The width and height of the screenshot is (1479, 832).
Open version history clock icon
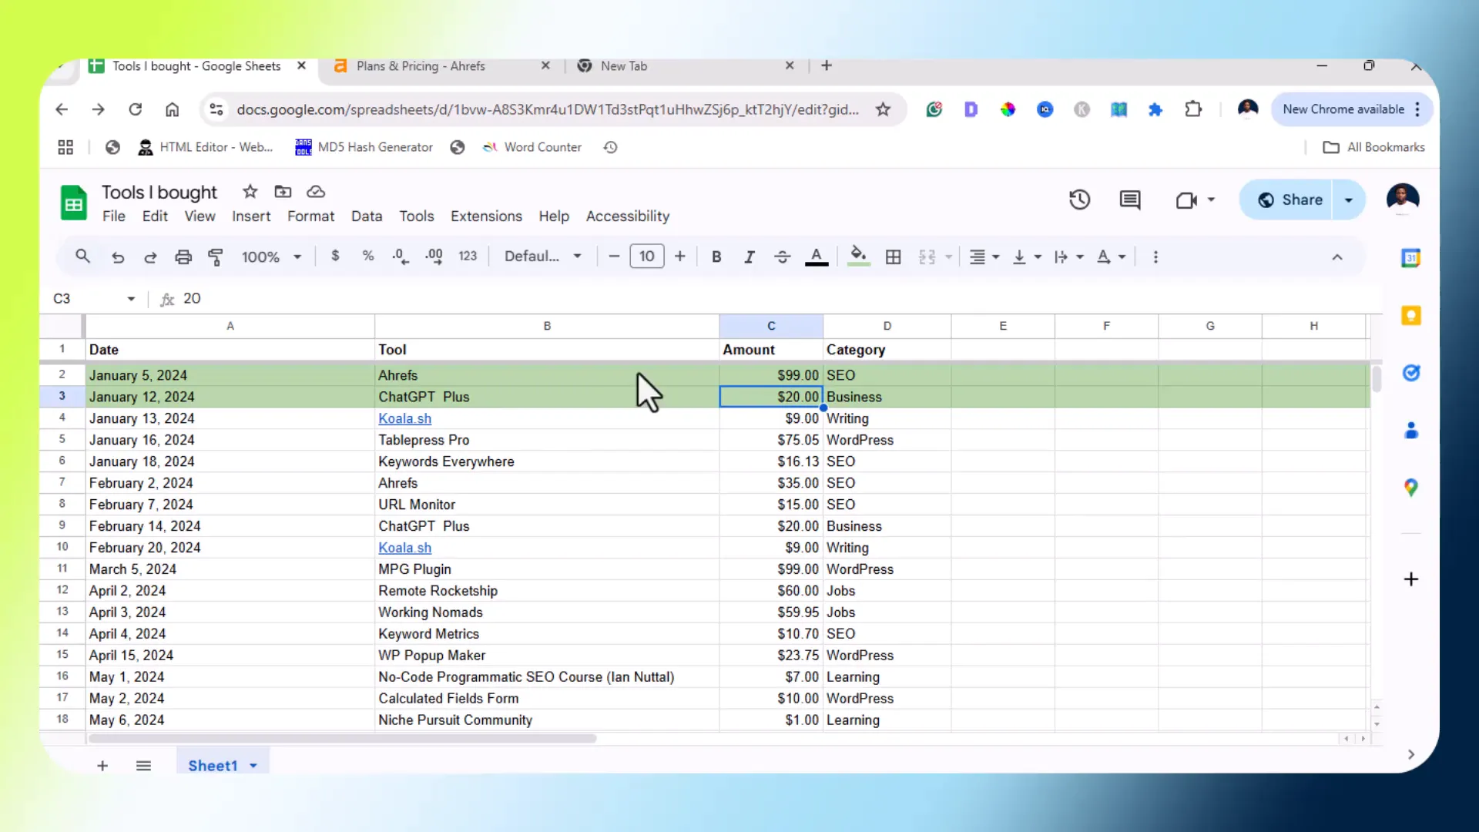1080,200
